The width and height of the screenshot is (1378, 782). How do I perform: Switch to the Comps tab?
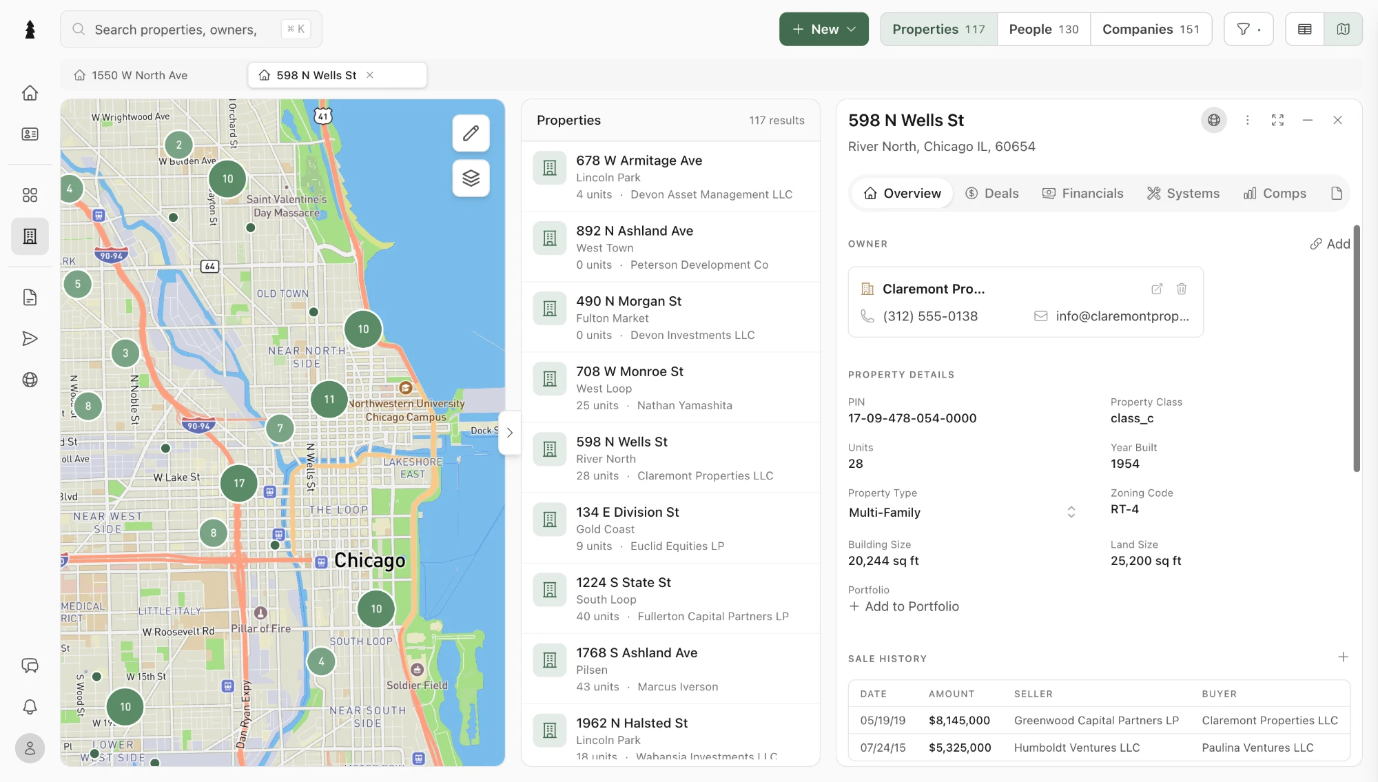1275,194
